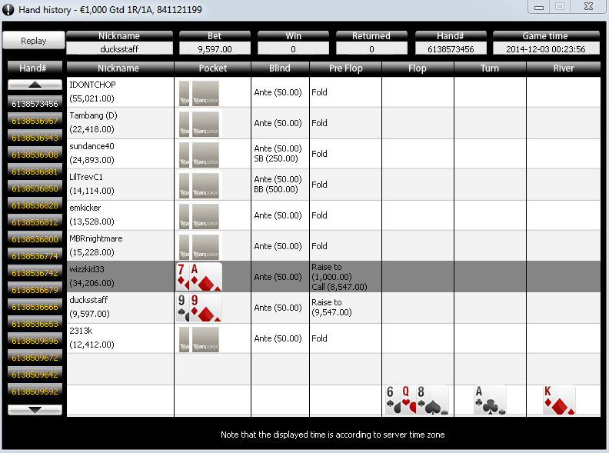Image resolution: width=609 pixels, height=453 pixels.
Task: Click IDONTCHOP's face-down pocket cards
Action: (199, 93)
